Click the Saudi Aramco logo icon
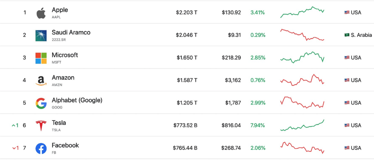 coord(41,35)
